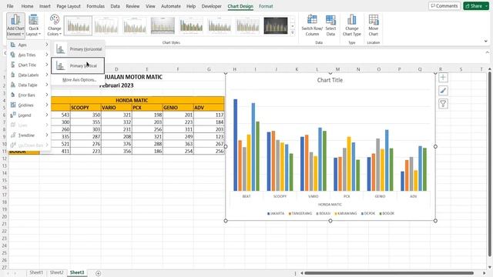Open the Chart Title submenu
Screen dimensions: 493x277
click(29, 65)
